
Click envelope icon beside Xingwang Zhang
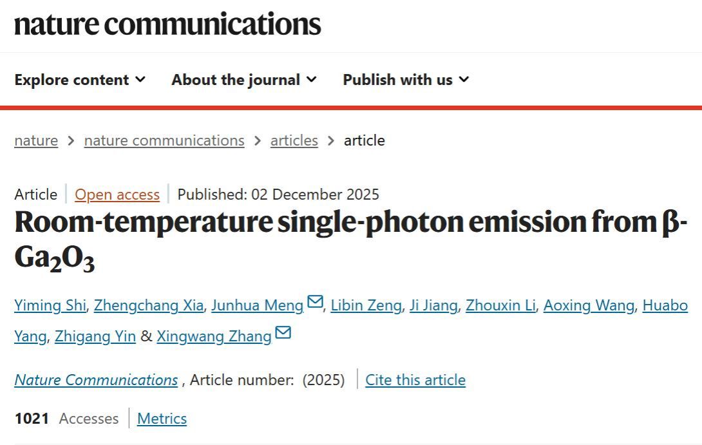click(283, 333)
